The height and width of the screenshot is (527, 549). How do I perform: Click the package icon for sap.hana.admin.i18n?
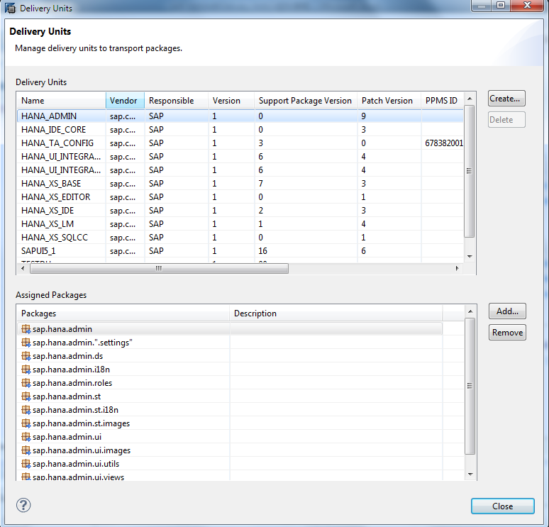[x=26, y=370]
